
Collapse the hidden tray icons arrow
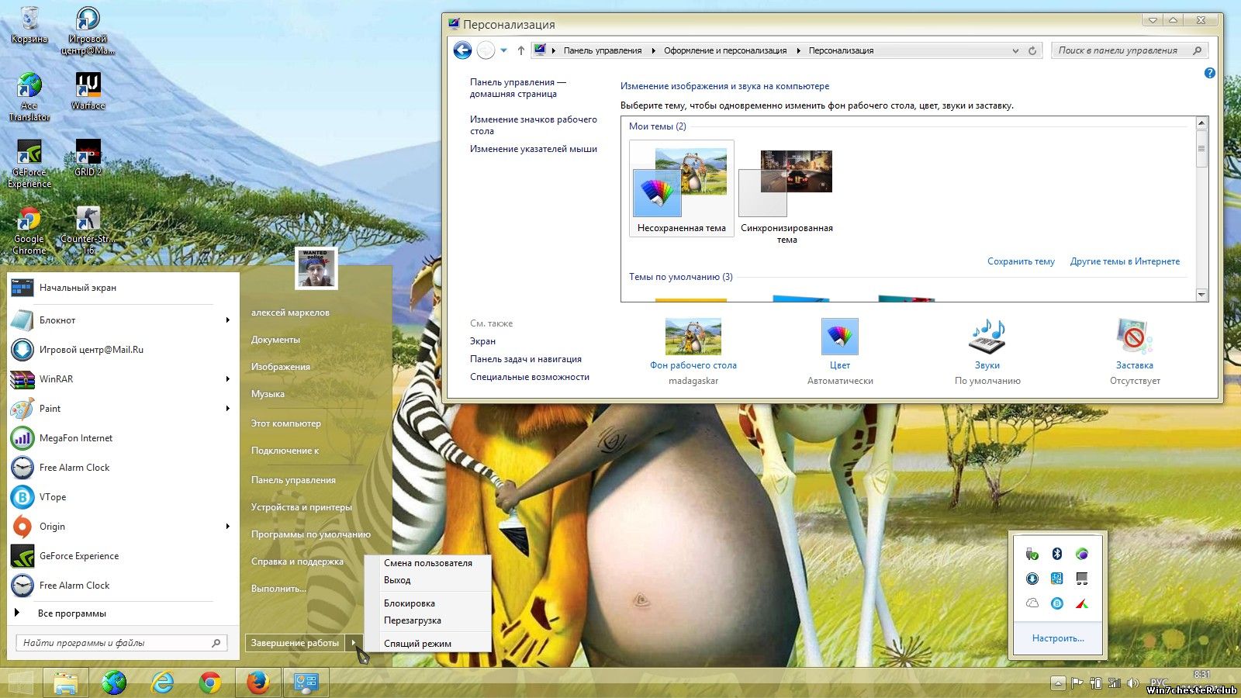pos(1057,683)
